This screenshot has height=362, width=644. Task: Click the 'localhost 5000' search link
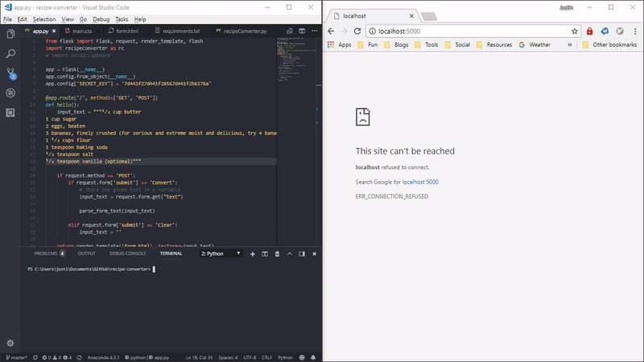[x=420, y=182]
